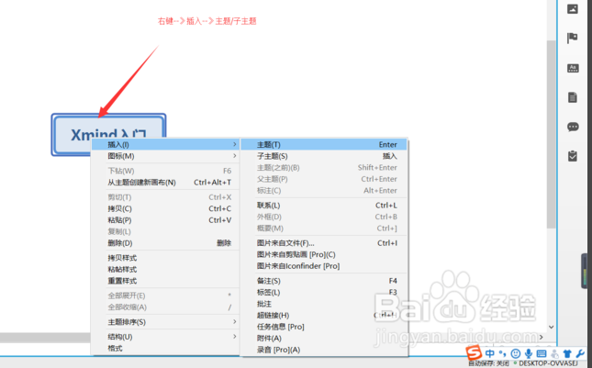This screenshot has height=368, width=592.
Task: Select 格式 format menu entry
Action: click(x=165, y=348)
